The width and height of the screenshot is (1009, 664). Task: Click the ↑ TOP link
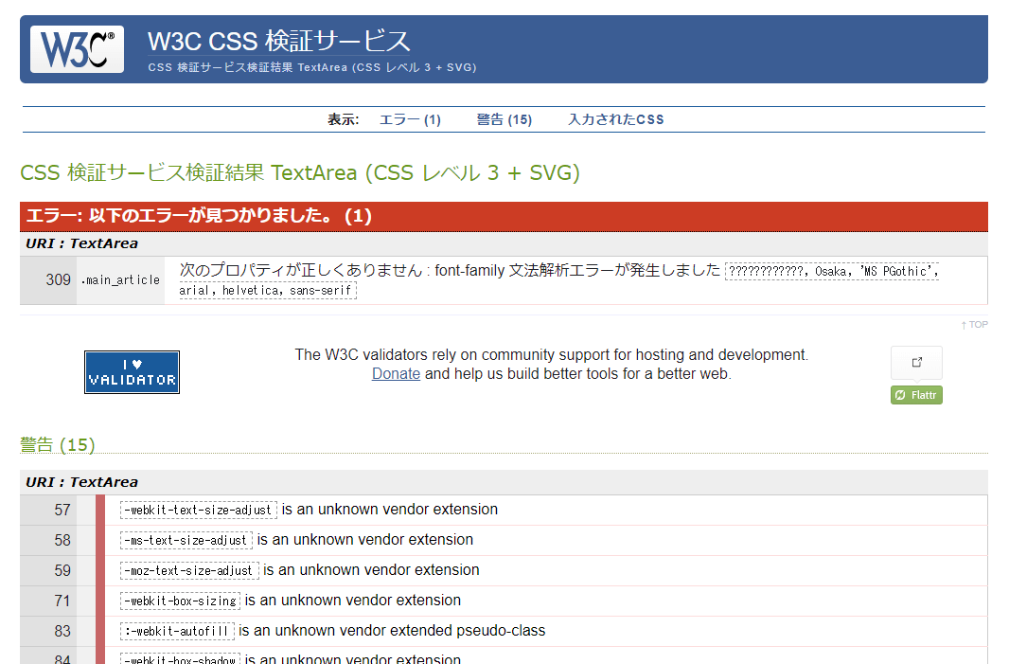point(974,325)
